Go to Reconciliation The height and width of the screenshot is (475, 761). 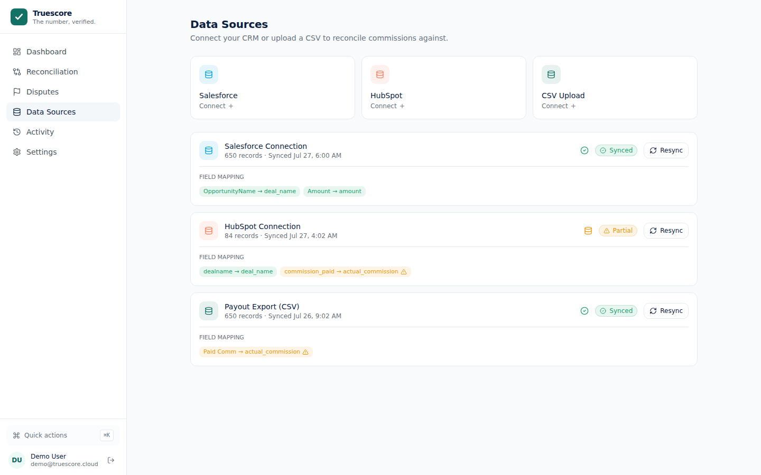(x=63, y=72)
